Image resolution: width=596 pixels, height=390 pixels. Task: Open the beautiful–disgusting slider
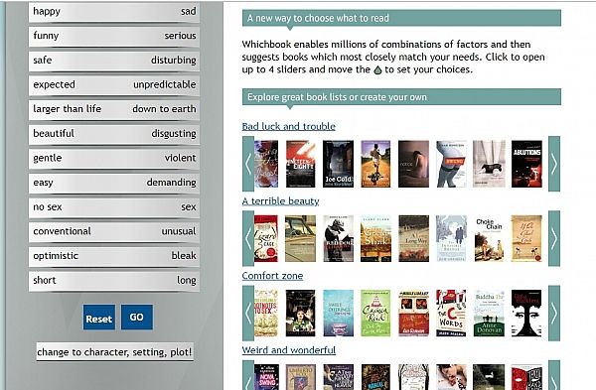pos(114,134)
